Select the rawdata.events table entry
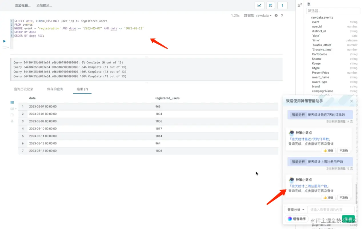 coord(322,17)
